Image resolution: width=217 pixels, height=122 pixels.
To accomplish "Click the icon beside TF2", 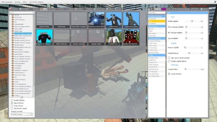I will pos(13,22).
